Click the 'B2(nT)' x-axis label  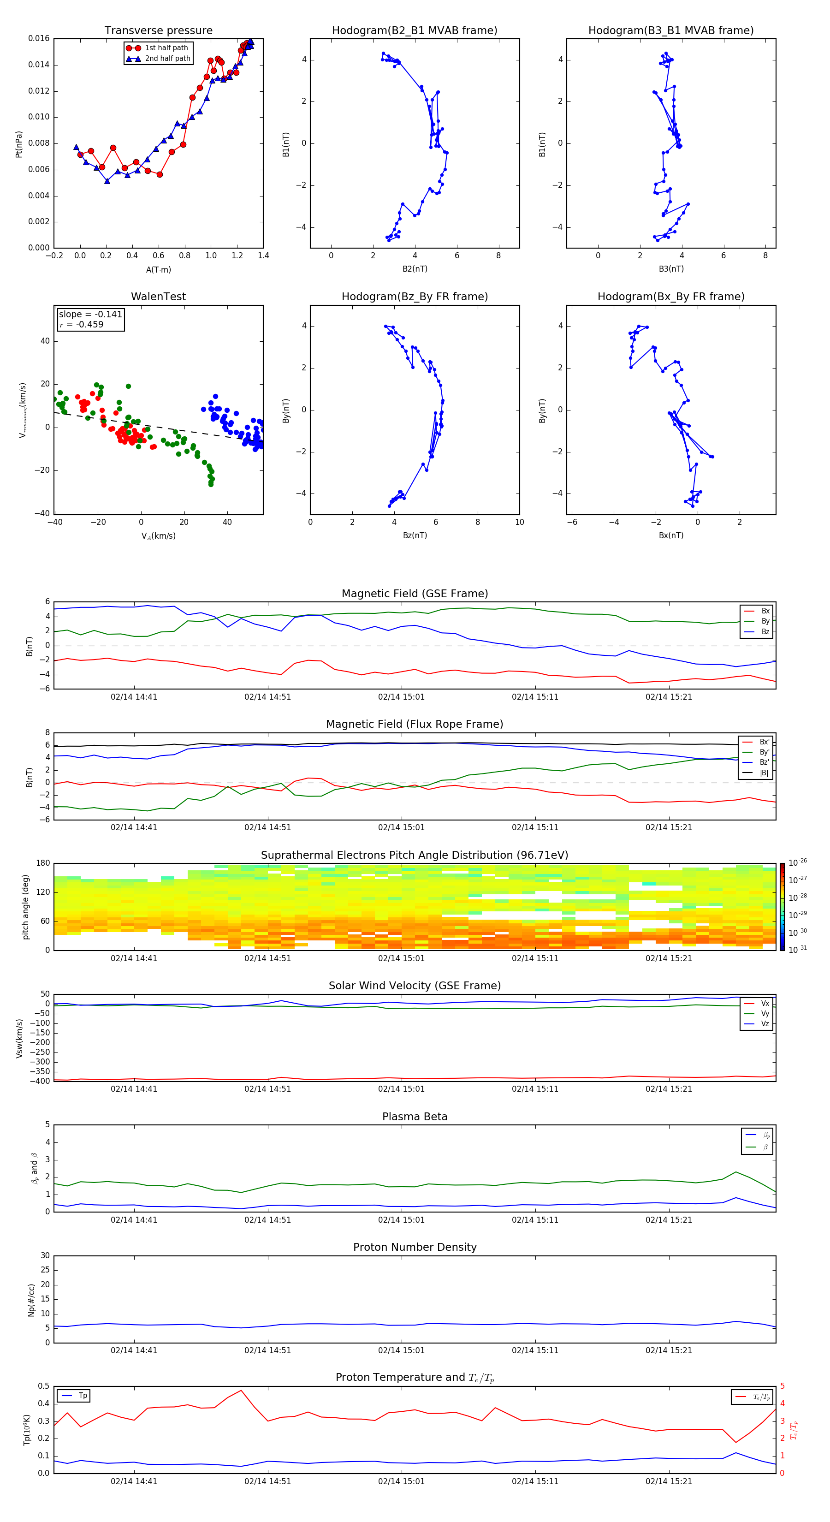click(415, 269)
